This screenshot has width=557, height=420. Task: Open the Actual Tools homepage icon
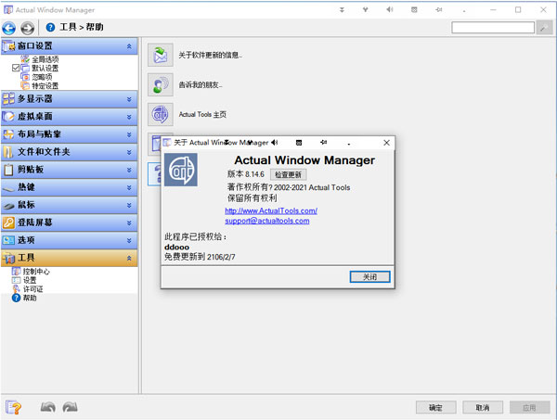161,114
